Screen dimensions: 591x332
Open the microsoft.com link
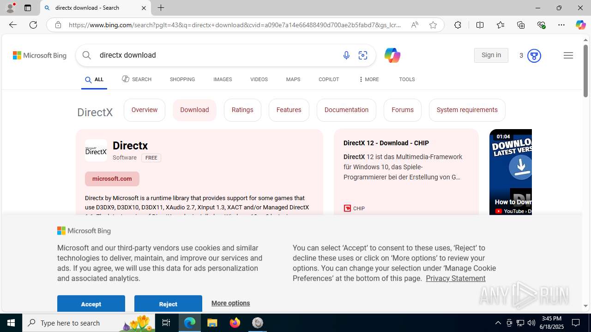click(112, 179)
